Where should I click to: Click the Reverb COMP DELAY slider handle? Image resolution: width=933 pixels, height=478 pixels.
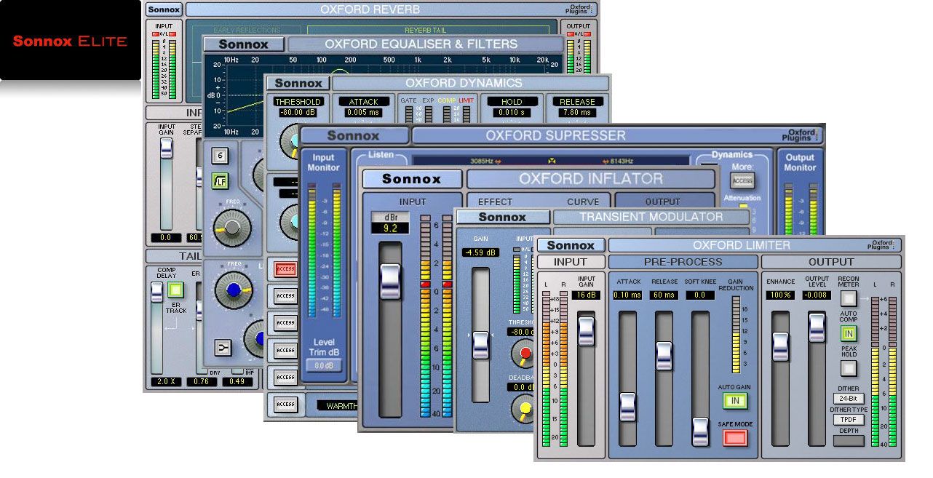(156, 292)
